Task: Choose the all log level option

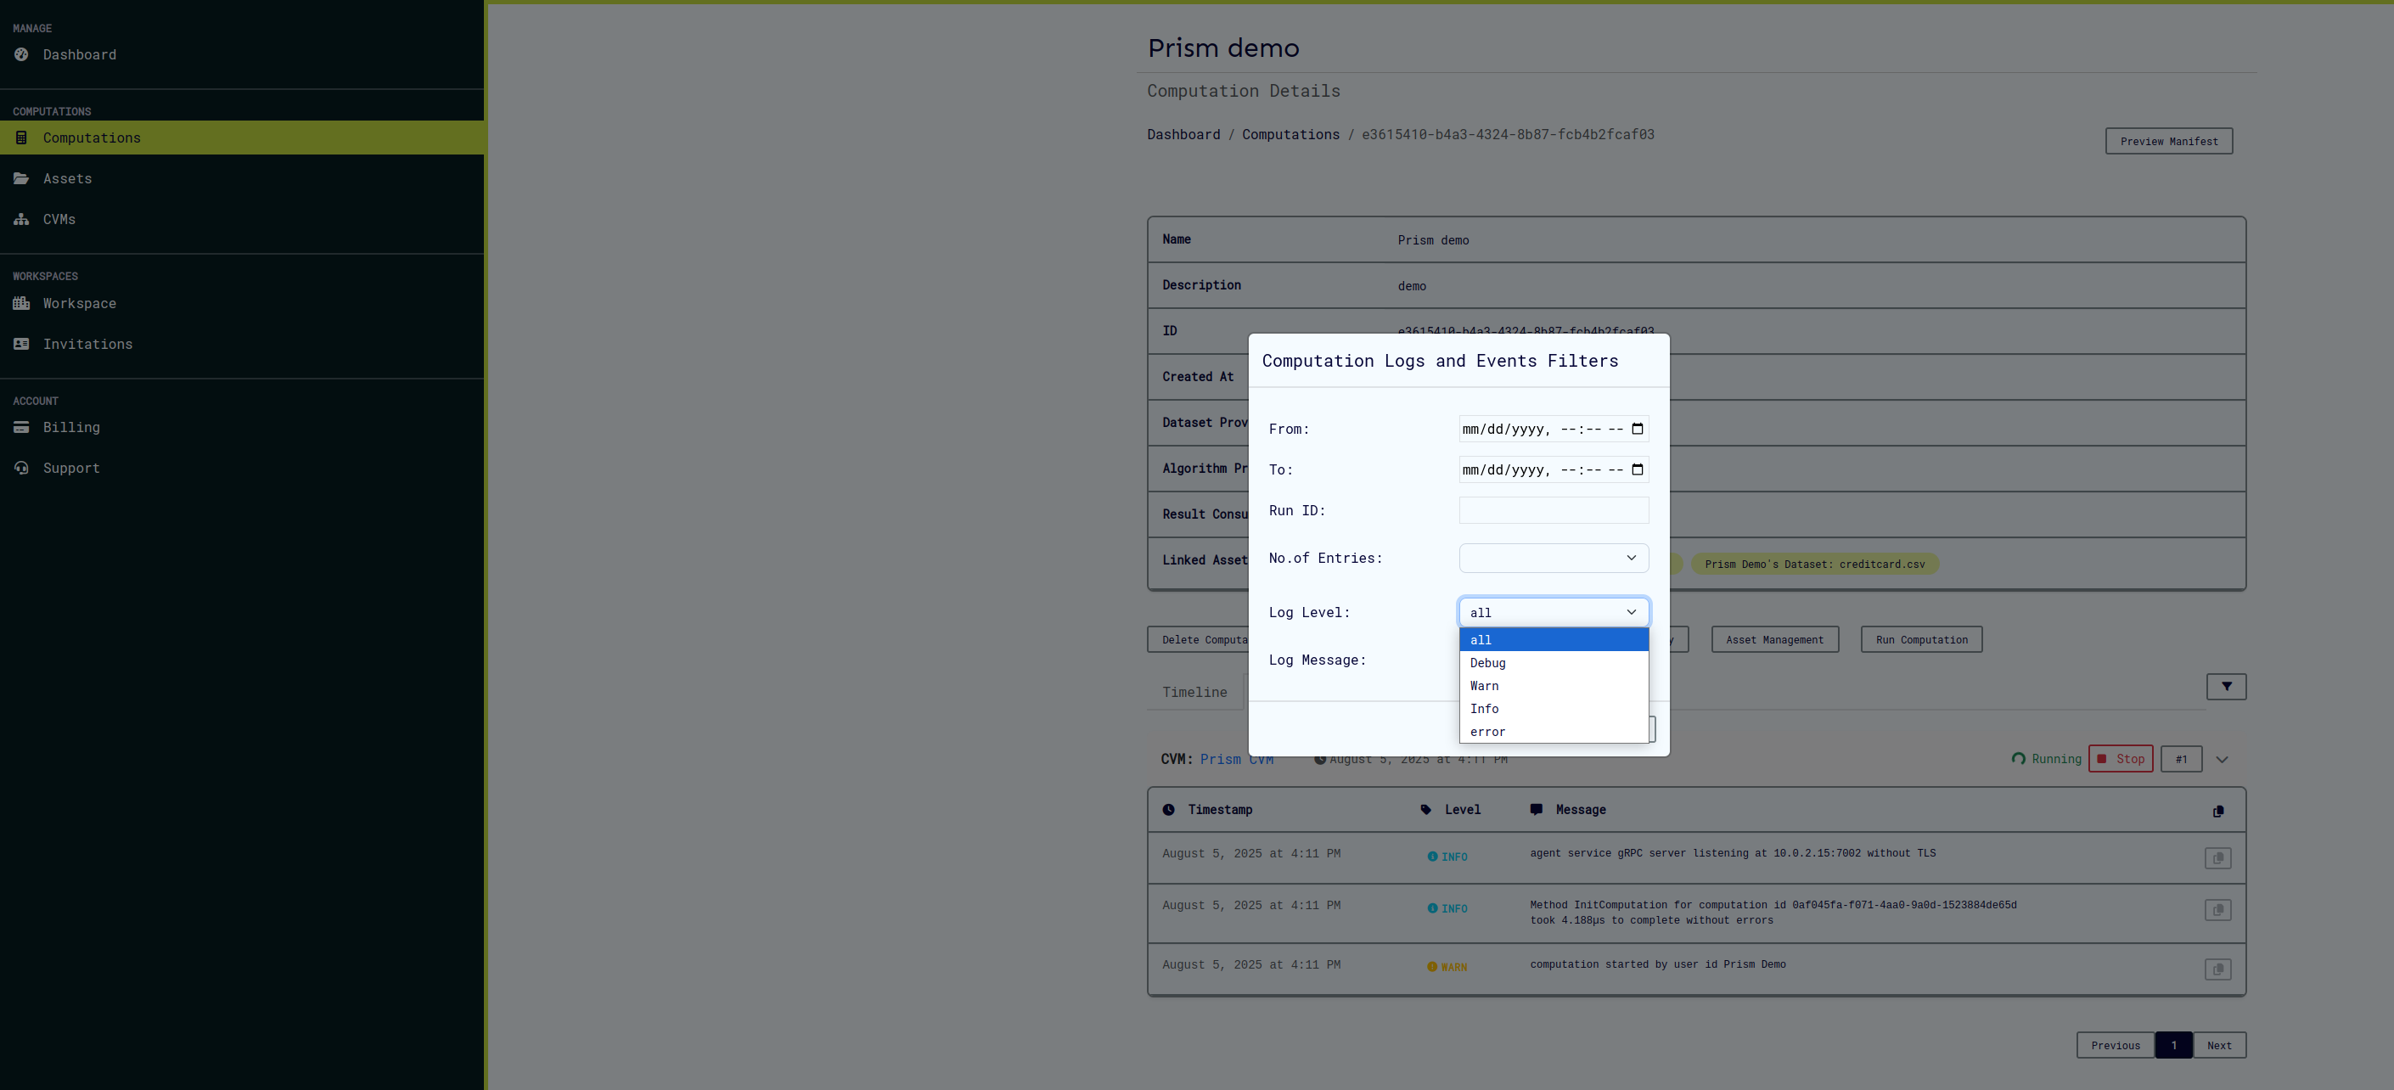Action: 1553,640
